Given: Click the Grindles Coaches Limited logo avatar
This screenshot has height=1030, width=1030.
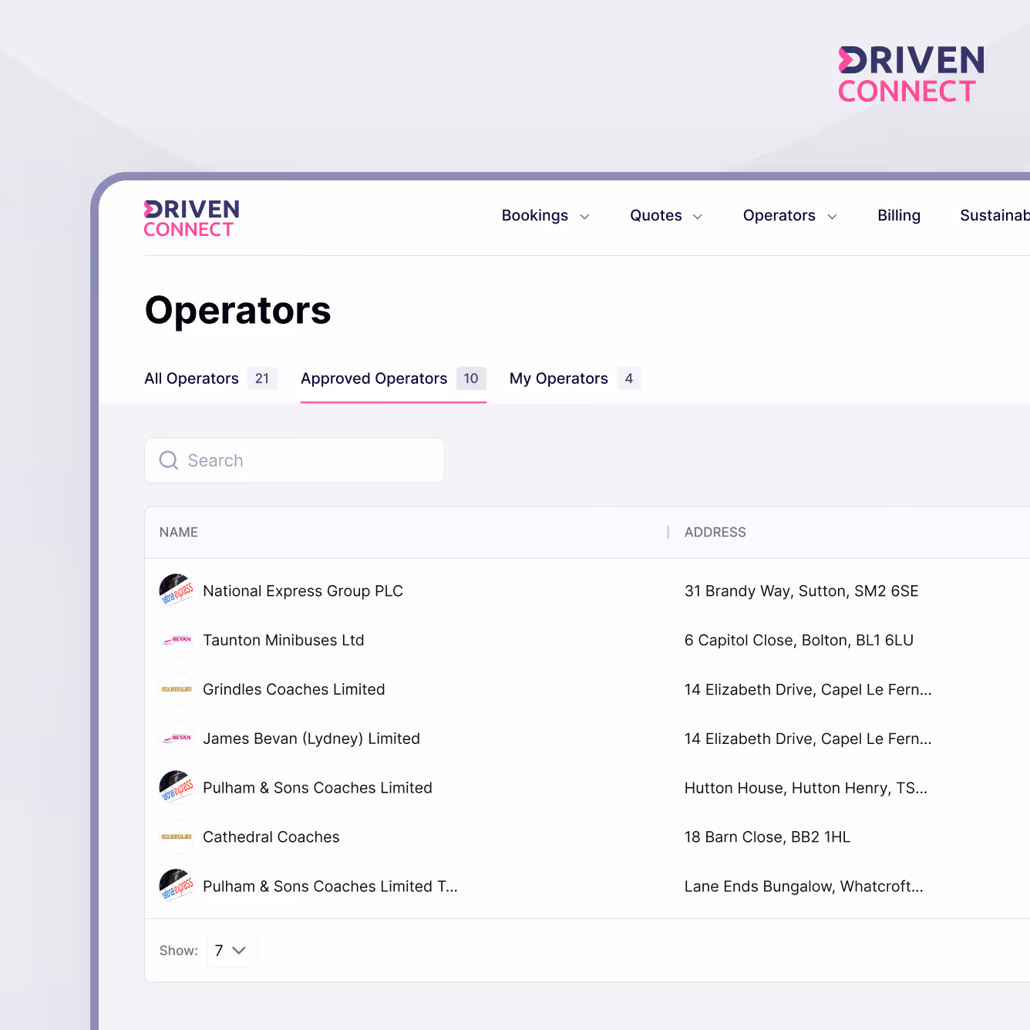Looking at the screenshot, I should pyautogui.click(x=177, y=689).
